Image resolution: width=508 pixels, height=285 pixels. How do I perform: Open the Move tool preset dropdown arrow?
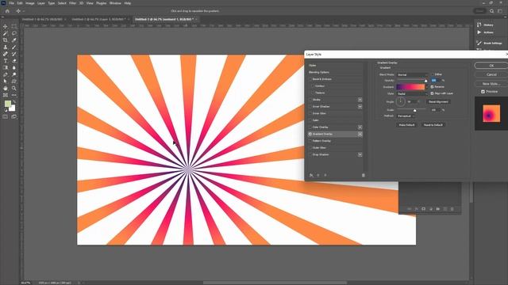click(x=24, y=11)
